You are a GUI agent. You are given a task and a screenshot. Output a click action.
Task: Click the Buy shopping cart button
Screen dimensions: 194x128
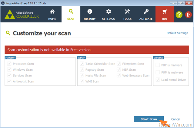coord(165,14)
